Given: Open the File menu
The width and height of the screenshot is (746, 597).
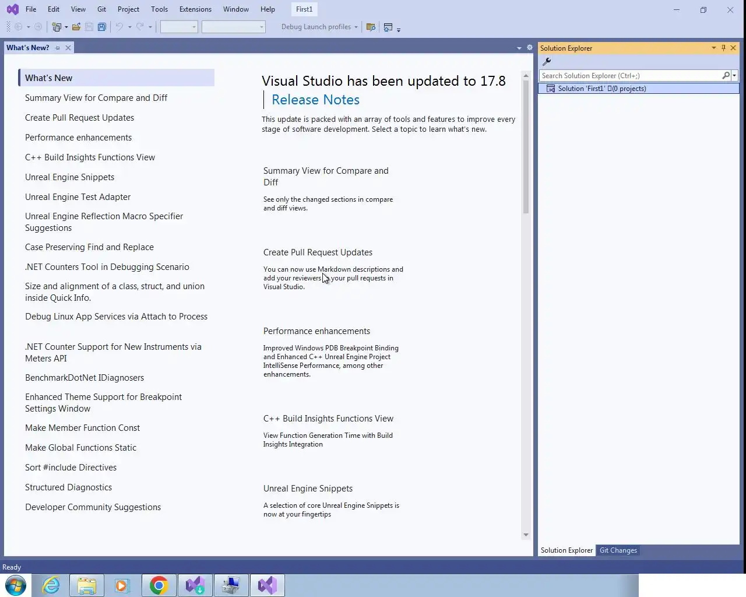Looking at the screenshot, I should tap(31, 9).
